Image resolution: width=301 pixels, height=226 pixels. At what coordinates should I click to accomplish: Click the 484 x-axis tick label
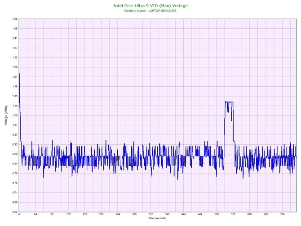(x=200, y=214)
